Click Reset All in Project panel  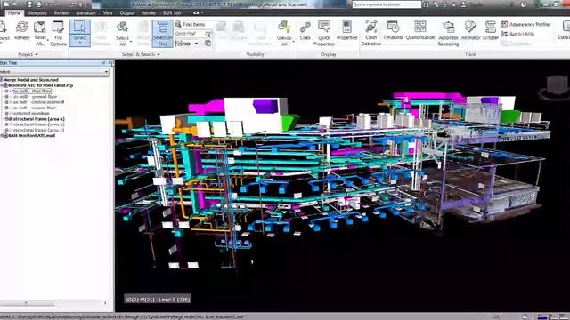[x=40, y=33]
